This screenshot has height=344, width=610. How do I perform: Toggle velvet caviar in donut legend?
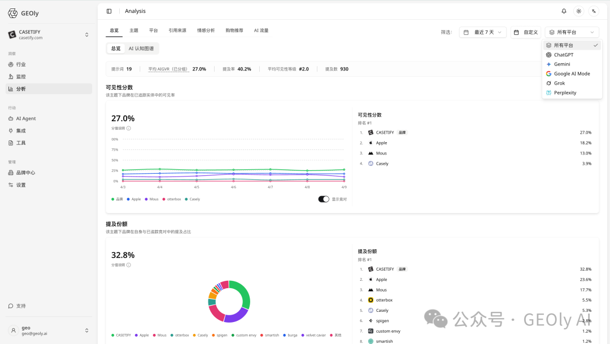tap(313, 335)
